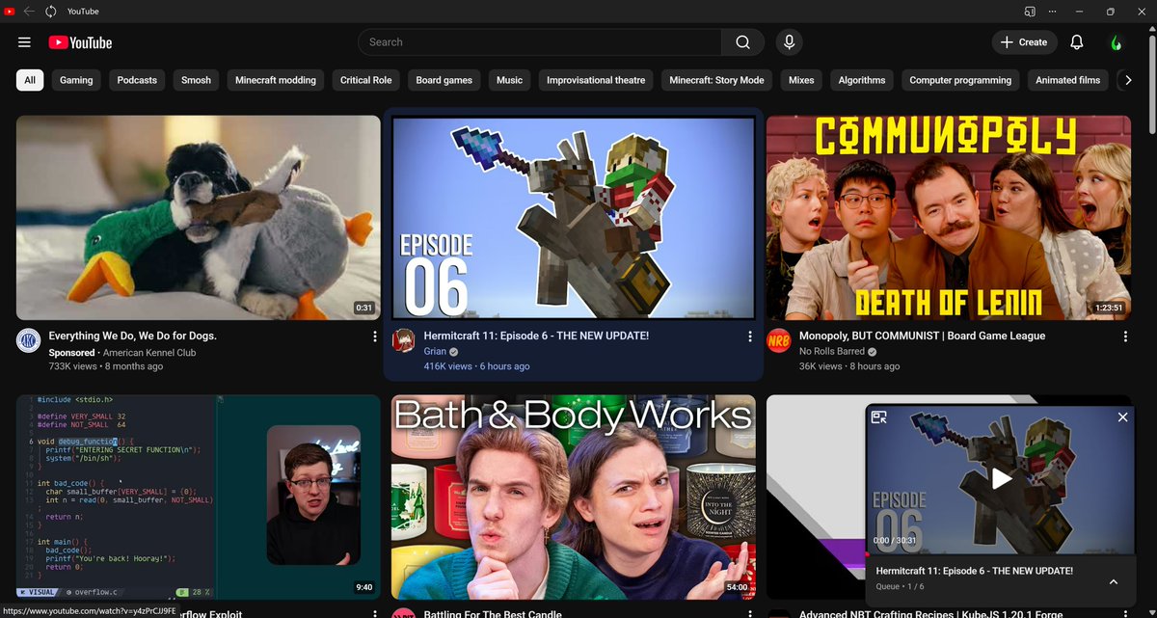
Task: Click No Rolls Barred channel avatar
Action: (x=778, y=340)
